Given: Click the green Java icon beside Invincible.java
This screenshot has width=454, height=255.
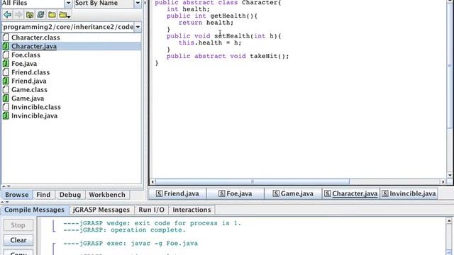Looking at the screenshot, I should tap(6, 115).
